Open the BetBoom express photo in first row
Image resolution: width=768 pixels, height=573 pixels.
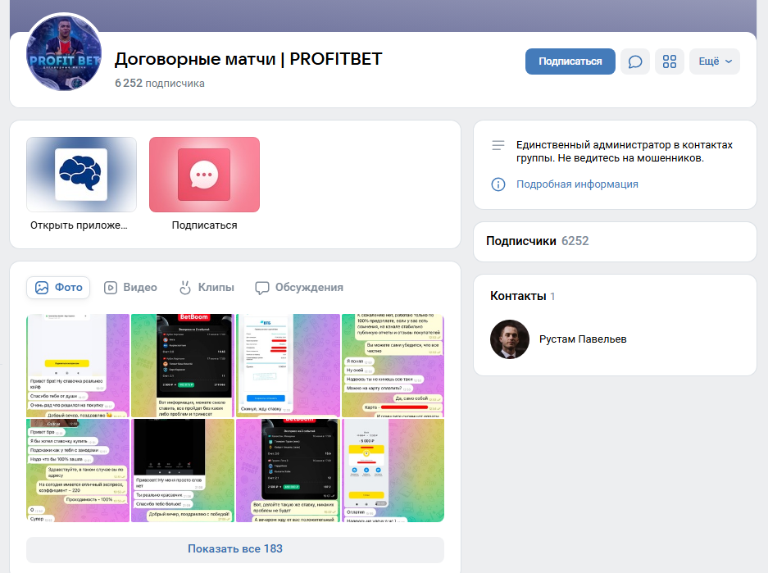(183, 366)
